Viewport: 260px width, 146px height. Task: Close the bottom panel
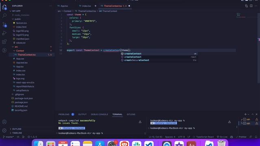256,114
